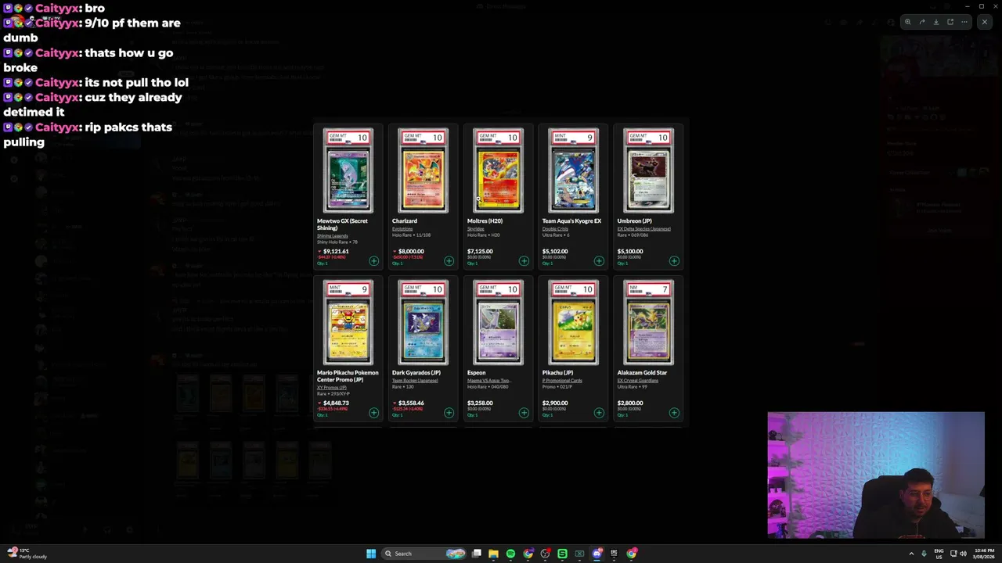Open the Chrome icon next to Spotify
Screen dimensions: 1002x563
click(x=528, y=554)
